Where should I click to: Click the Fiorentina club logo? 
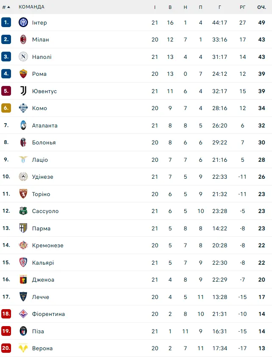pos(23,314)
